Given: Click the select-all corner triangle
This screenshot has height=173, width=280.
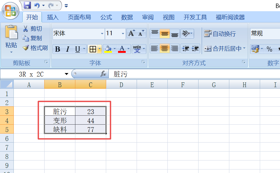Looking at the screenshot, I should 7,84.
